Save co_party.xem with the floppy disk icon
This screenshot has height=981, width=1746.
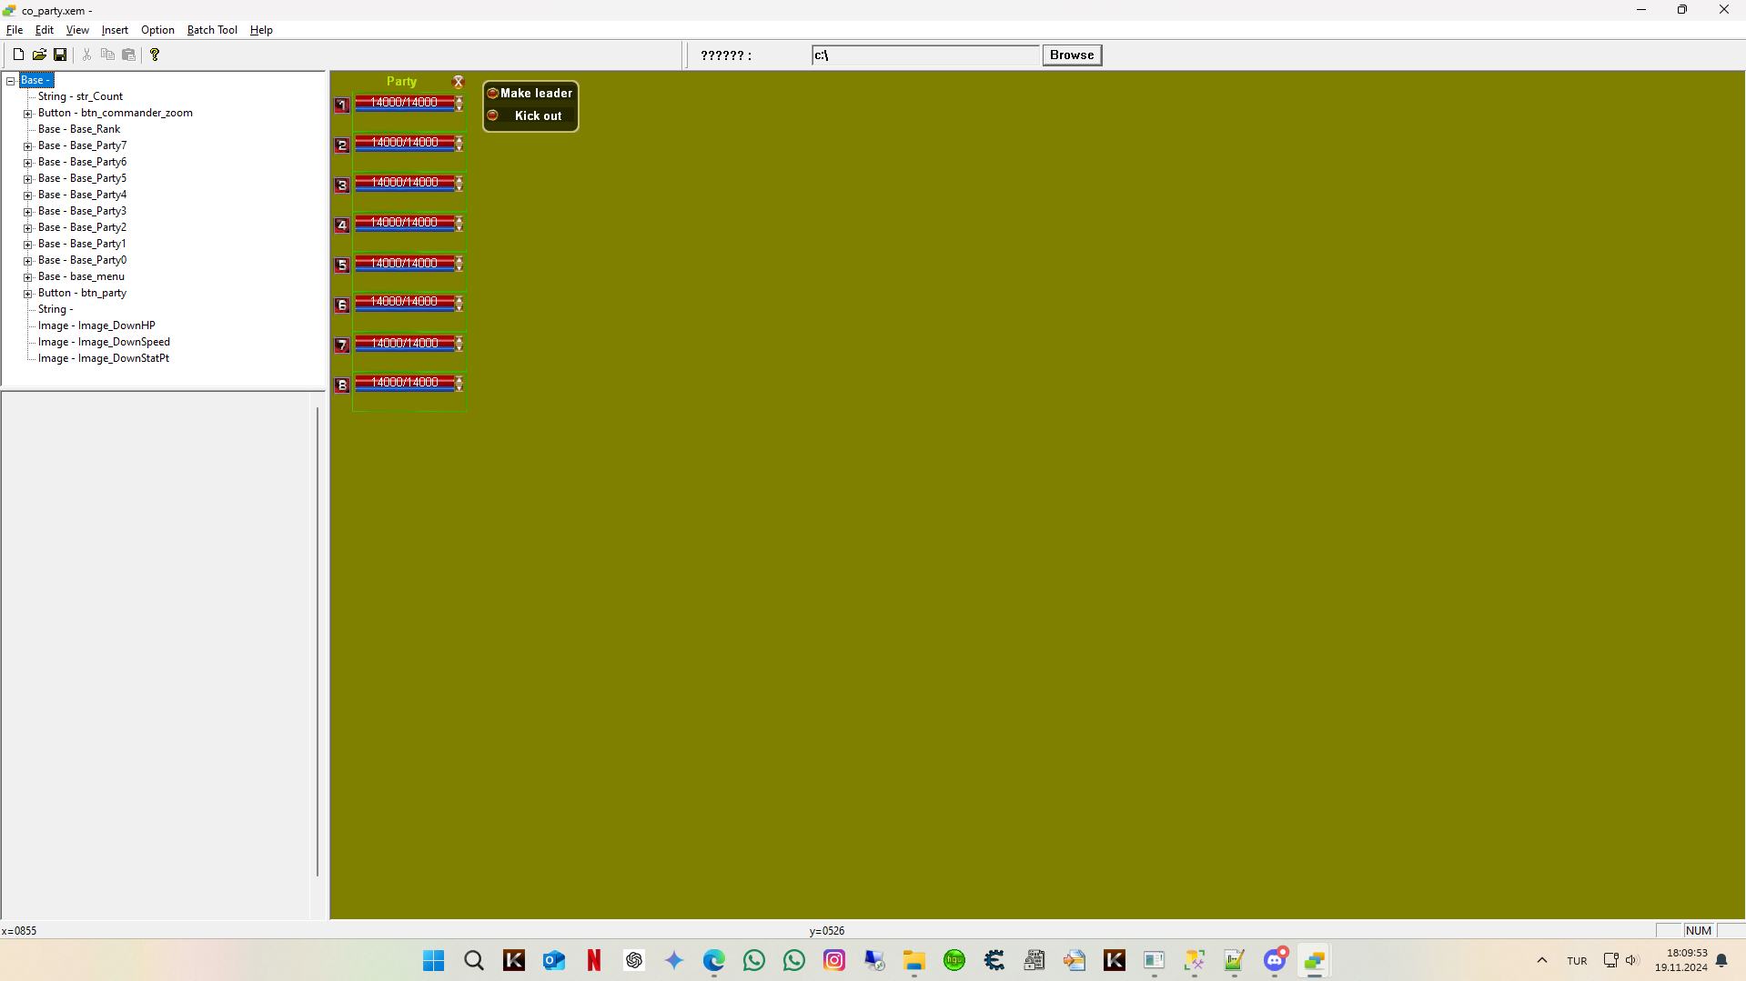(x=60, y=54)
